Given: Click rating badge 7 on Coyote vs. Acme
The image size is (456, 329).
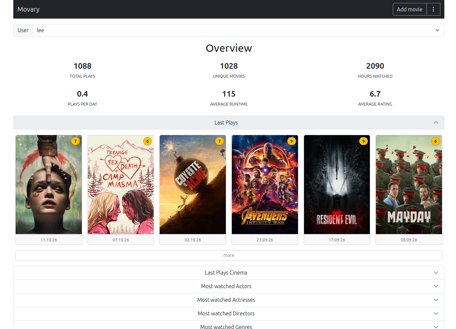Looking at the screenshot, I should [220, 141].
